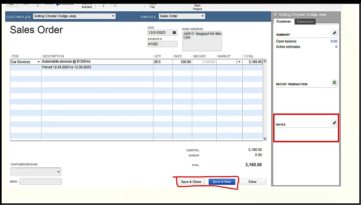The width and height of the screenshot is (361, 205).
Task: Click the description 'Automobile services @ $120/Hrs'
Action: click(x=66, y=62)
